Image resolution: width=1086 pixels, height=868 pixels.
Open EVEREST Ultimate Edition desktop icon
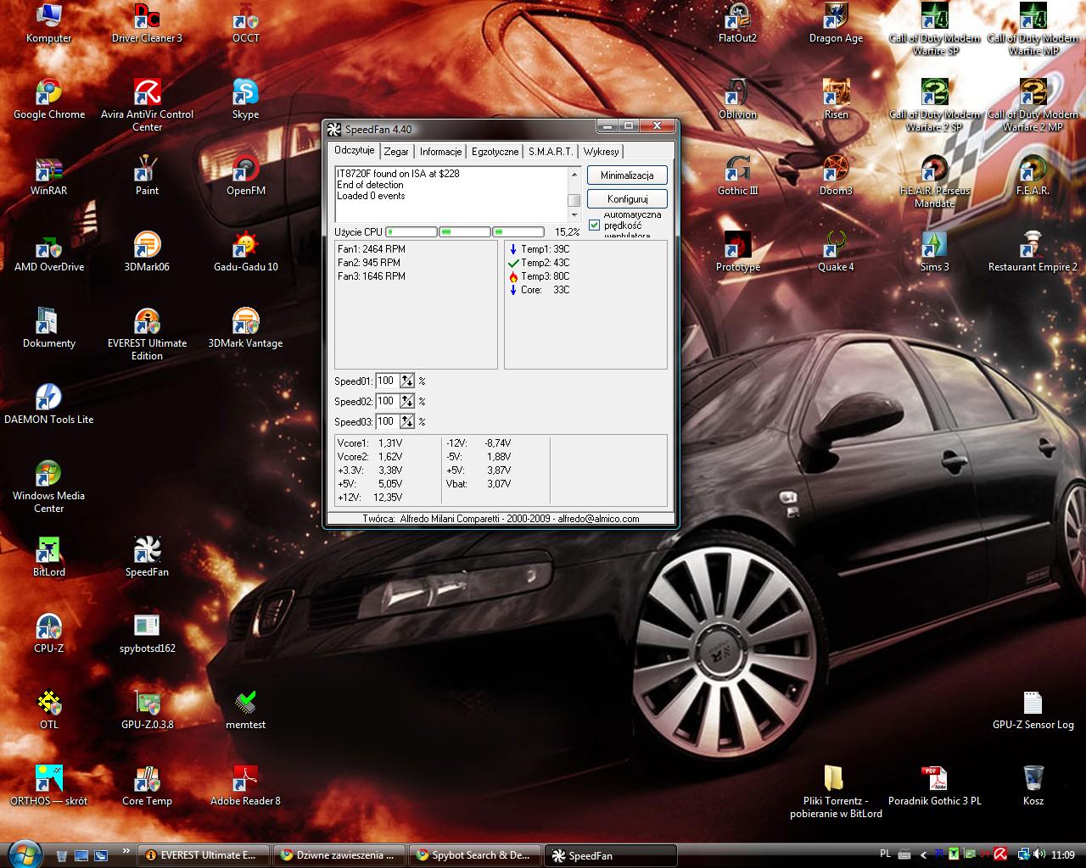147,334
